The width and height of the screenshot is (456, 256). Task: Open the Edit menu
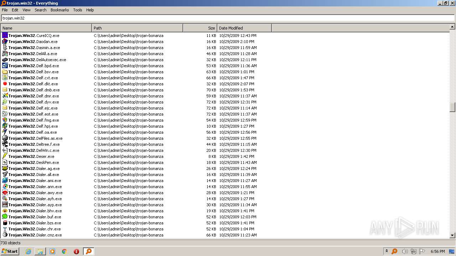click(15, 10)
